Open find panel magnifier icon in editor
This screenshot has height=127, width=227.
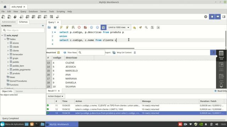coord(146,28)
